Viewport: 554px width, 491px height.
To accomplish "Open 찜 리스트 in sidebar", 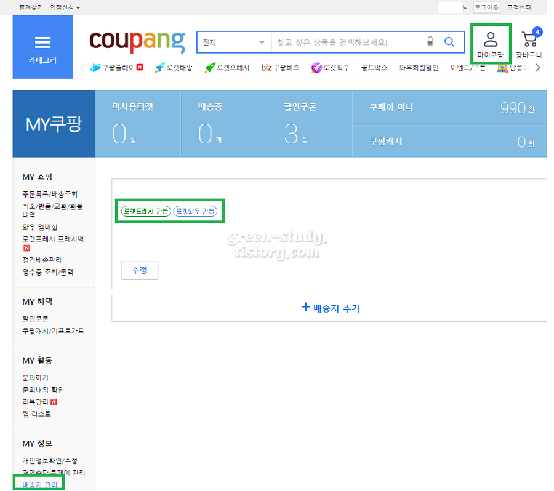I will (x=36, y=413).
